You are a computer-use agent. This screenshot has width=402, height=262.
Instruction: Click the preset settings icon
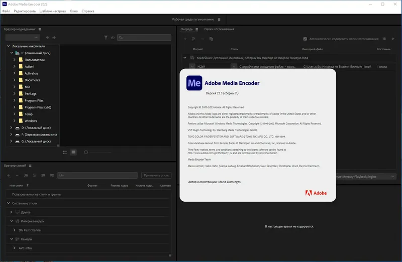34,176
